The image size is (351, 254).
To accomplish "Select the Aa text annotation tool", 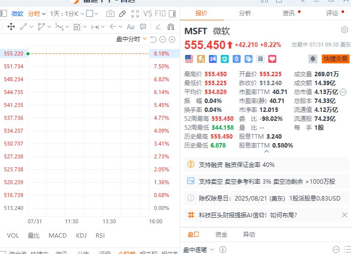I will (x=131, y=27).
